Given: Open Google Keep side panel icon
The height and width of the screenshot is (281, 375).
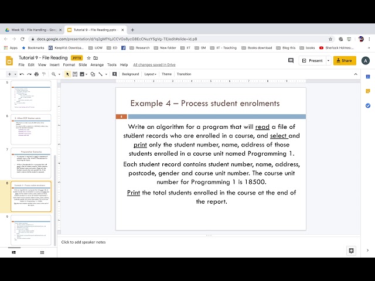Looking at the screenshot, I should (368, 91).
